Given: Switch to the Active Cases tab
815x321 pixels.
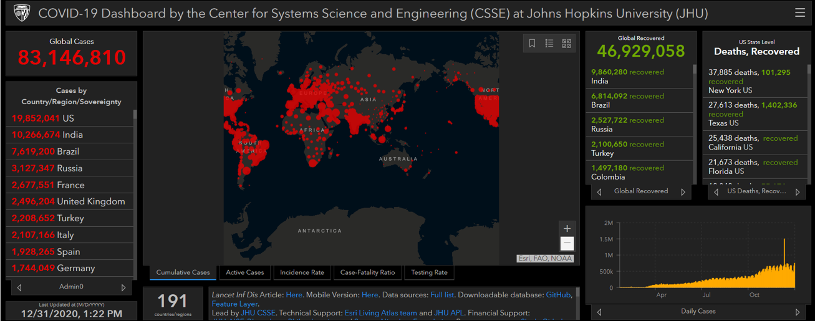Looking at the screenshot, I should (x=245, y=272).
